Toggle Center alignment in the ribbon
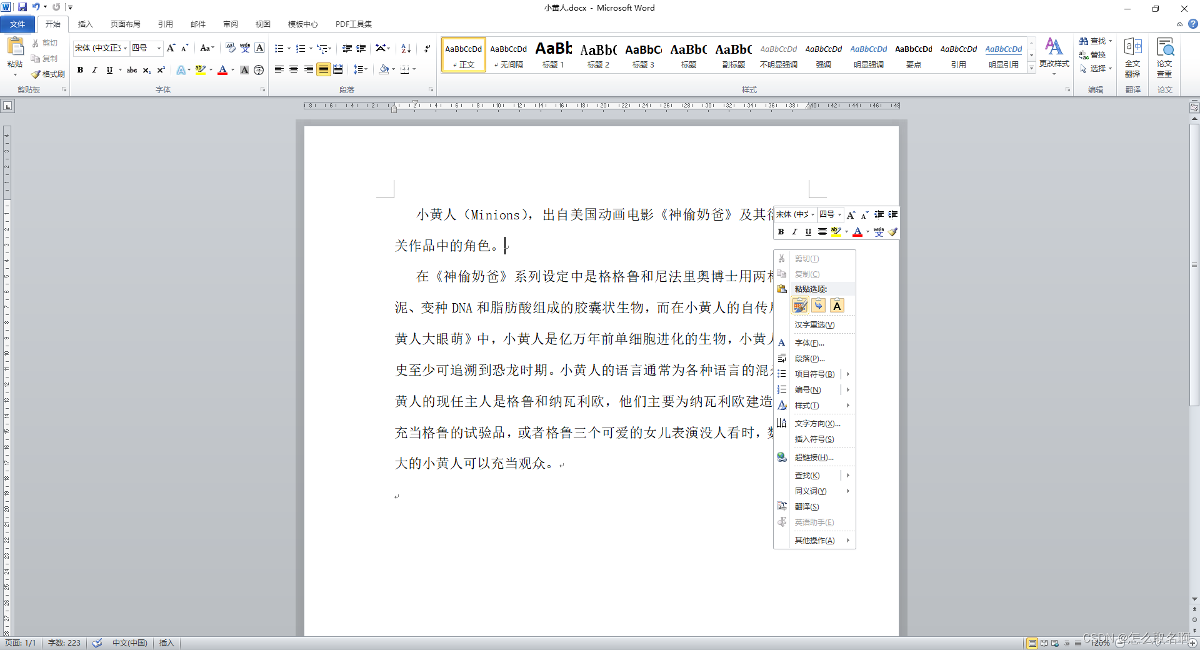Viewport: 1200px width, 650px height. (x=294, y=69)
